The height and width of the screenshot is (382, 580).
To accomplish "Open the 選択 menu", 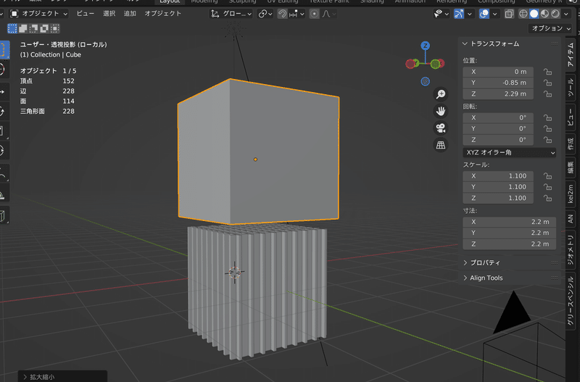I will click(x=109, y=14).
